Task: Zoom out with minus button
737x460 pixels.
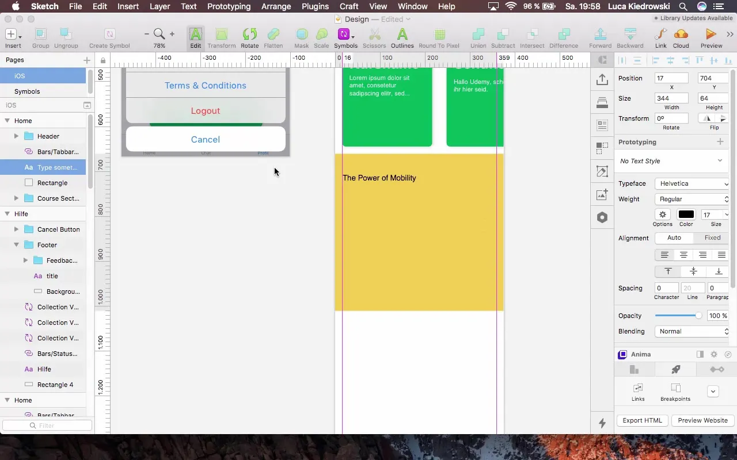Action: (x=147, y=34)
